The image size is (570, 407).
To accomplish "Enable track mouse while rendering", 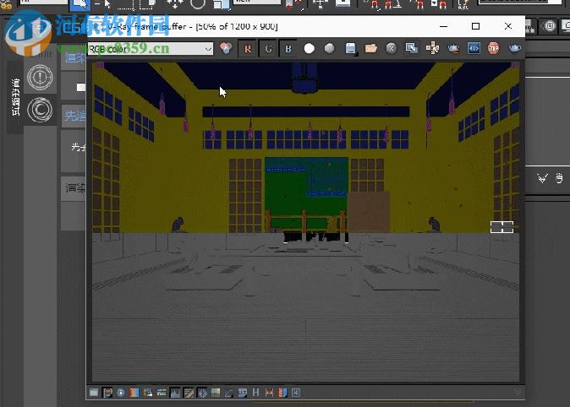I will pyautogui.click(x=432, y=48).
